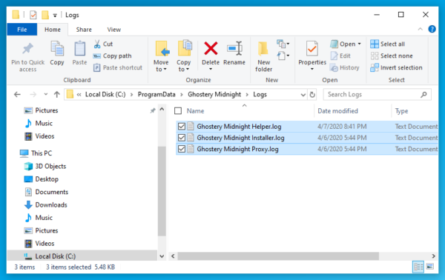Click the Copy ribbon button
445x280 pixels.
tap(57, 53)
